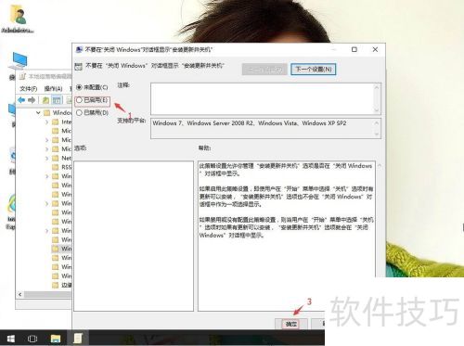The height and width of the screenshot is (346, 464).
Task: Click the policy editor taskbar icon
Action: tap(78, 338)
